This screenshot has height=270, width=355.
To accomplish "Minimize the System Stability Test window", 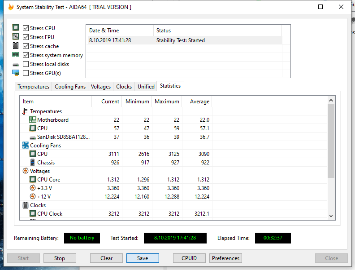I will (300, 7).
